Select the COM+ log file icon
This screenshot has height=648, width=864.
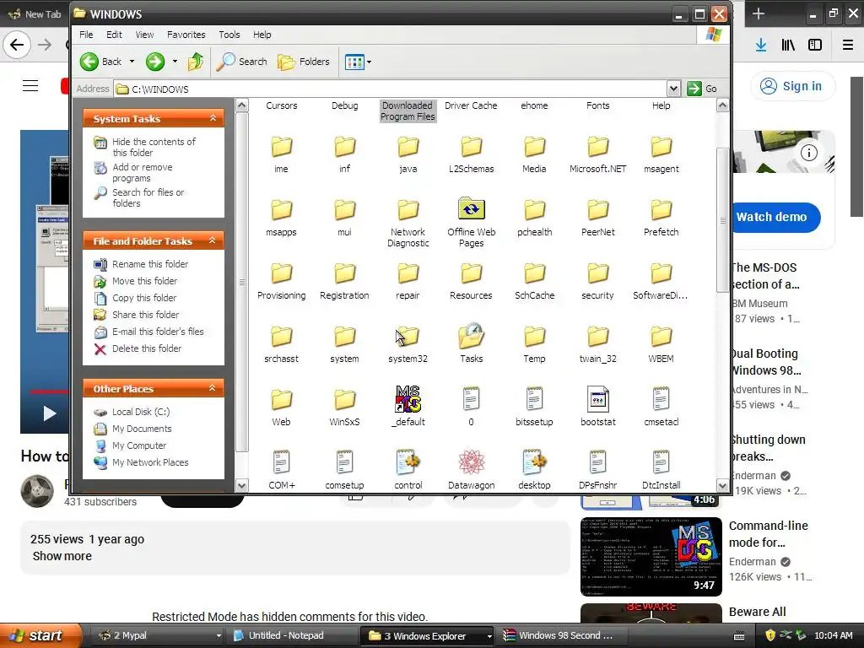coord(281,462)
